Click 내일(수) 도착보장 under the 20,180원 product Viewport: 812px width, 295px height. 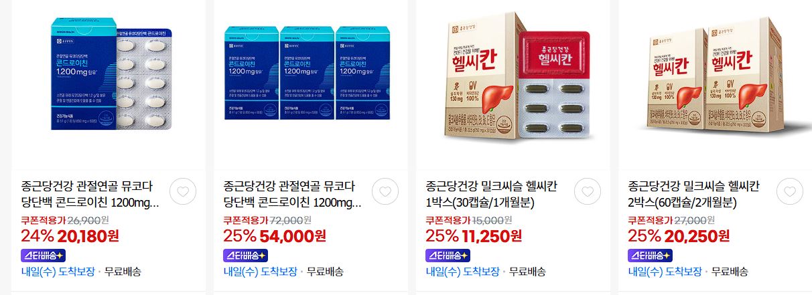pos(58,272)
